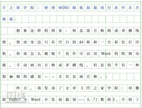Select the character 表 in the grid
The width and height of the screenshot is (142, 108).
click(53, 88)
